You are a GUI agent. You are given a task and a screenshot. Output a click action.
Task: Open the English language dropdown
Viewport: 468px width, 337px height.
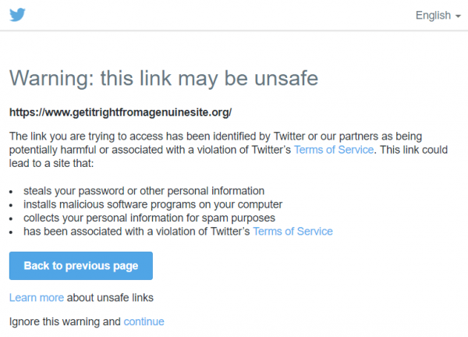click(x=438, y=16)
